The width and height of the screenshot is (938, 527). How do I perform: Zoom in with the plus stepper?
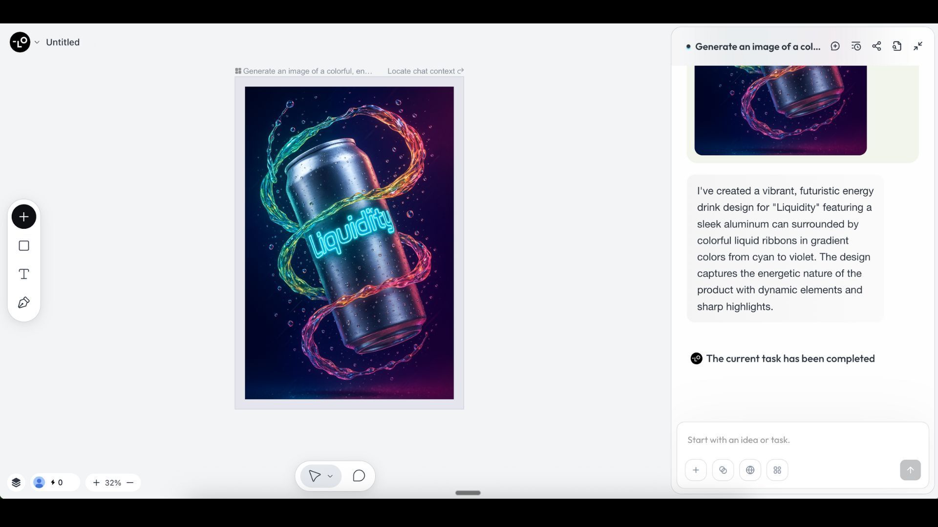coord(96,483)
